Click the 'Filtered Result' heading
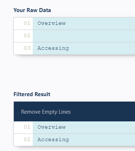This screenshot has height=151, width=135. [x=32, y=94]
